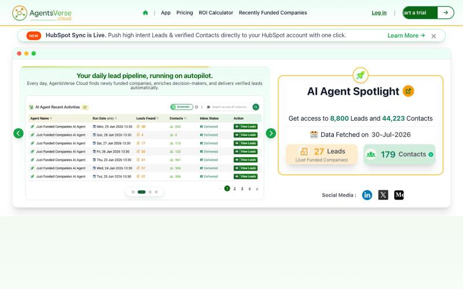Screen dimensions: 463x289
Task: Sort the table by Agent Name column
Action: click(41, 118)
